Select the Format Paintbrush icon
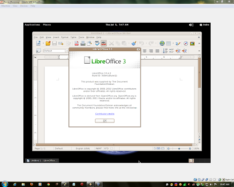The height and width of the screenshot is (187, 234). click(x=134, y=43)
